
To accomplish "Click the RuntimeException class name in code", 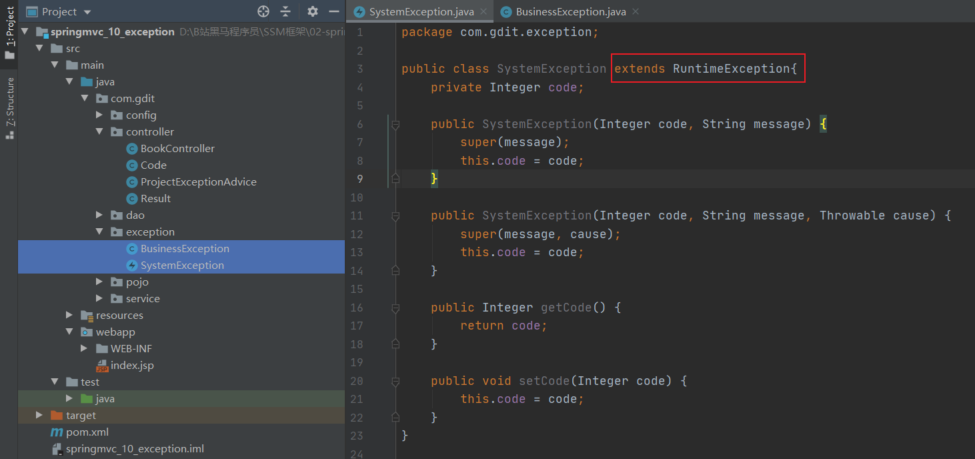I will (732, 69).
